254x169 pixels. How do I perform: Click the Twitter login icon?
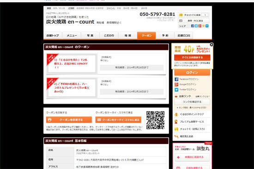coord(176,89)
